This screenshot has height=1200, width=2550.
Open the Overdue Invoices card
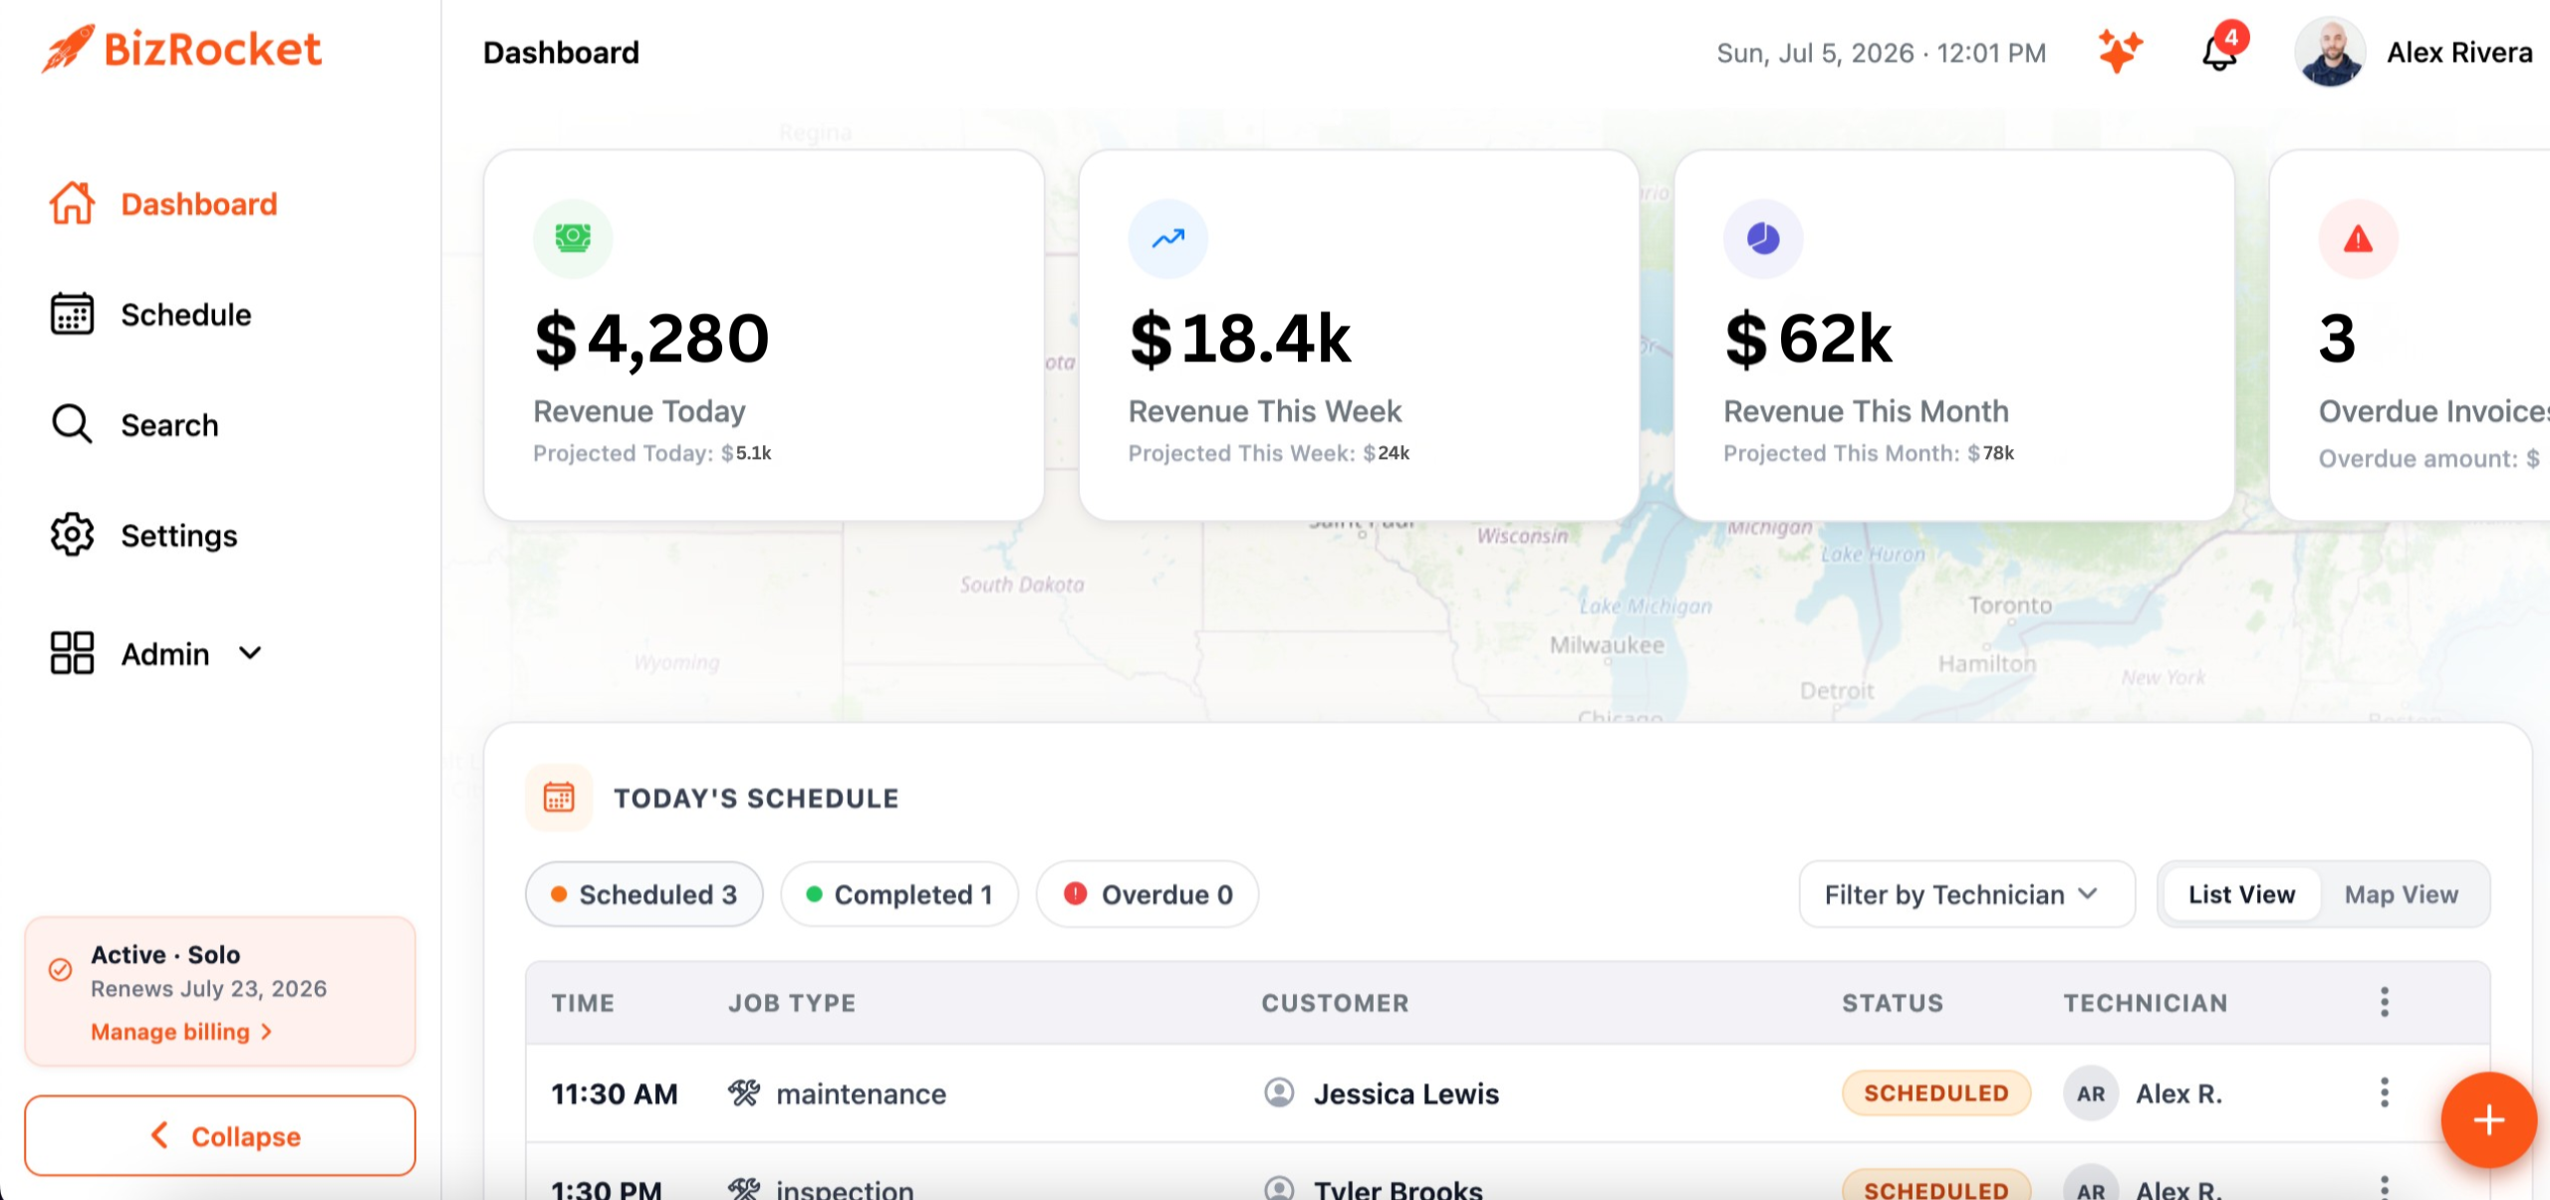[2411, 335]
